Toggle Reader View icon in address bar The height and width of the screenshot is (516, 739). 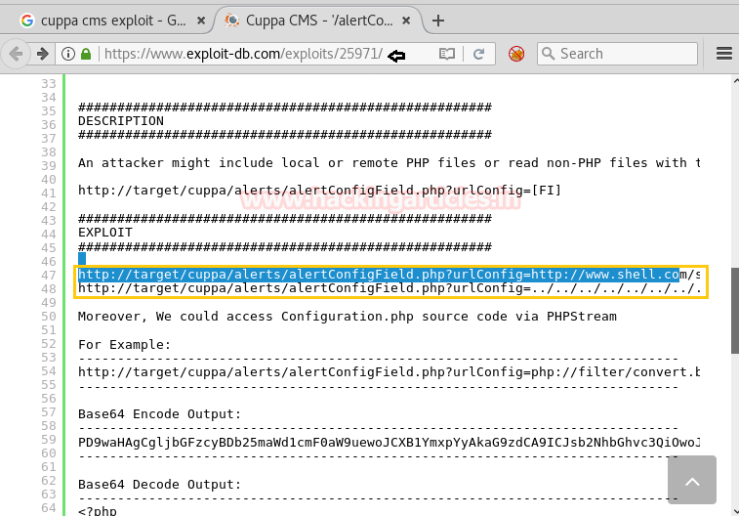(447, 54)
